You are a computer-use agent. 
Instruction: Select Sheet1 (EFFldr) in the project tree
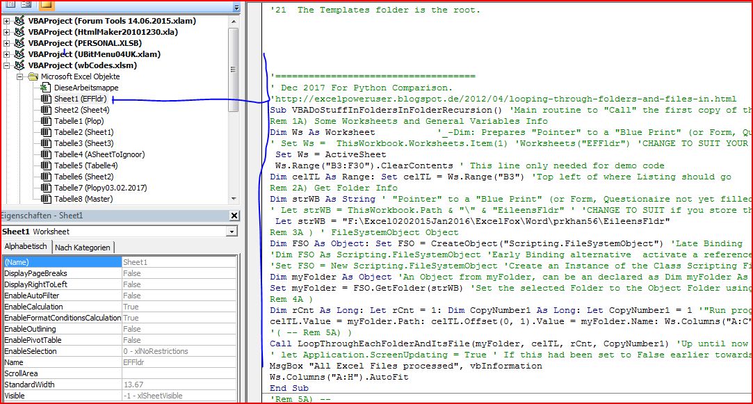[80, 99]
